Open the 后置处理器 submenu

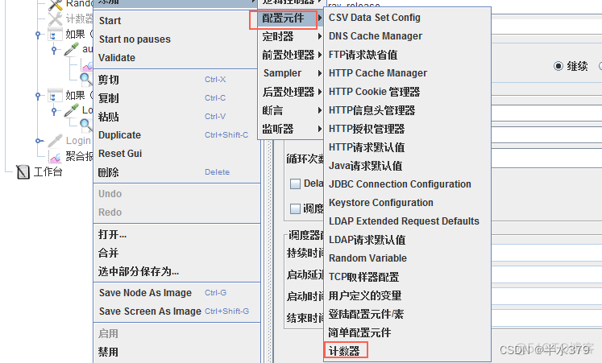coord(291,92)
